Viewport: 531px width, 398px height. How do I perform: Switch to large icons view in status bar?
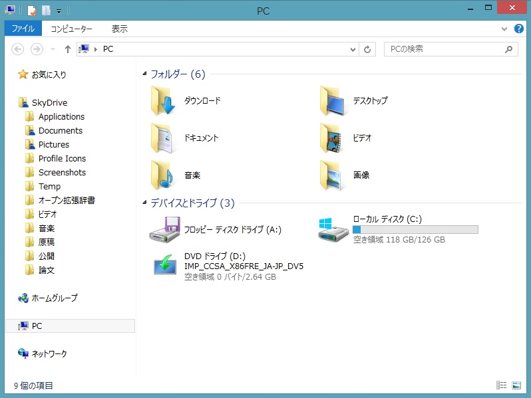(516, 385)
